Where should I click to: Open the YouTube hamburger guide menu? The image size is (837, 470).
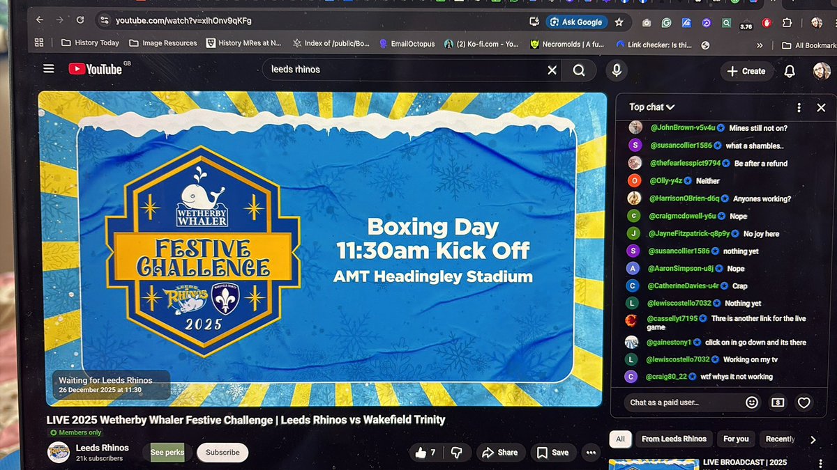[48, 69]
